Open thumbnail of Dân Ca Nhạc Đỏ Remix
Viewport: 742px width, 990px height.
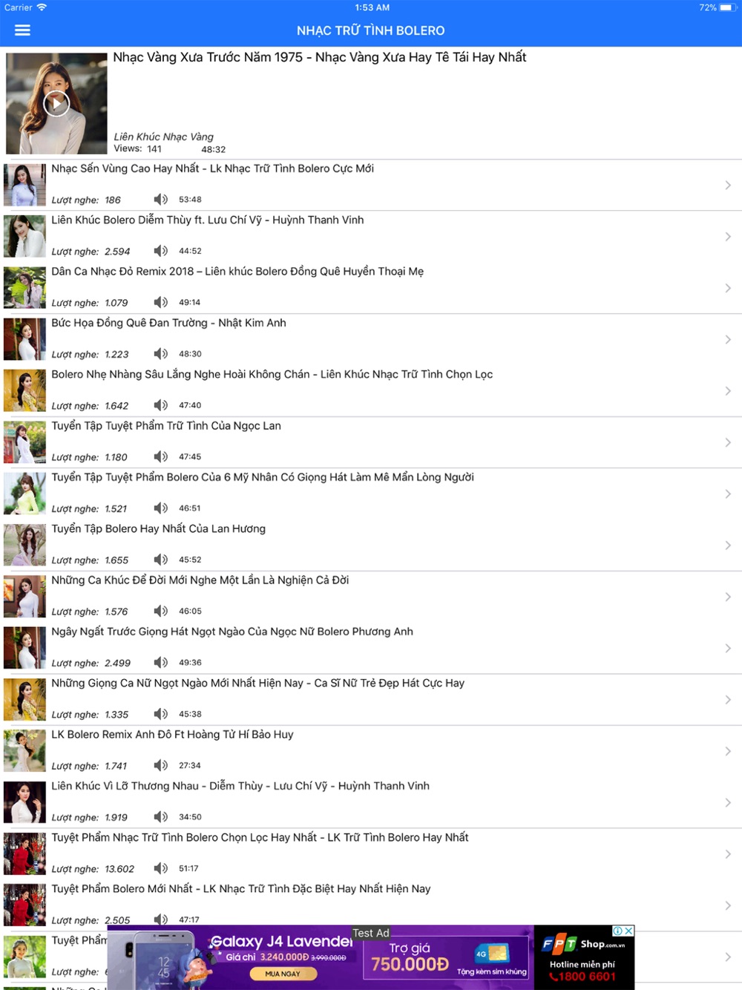click(24, 288)
